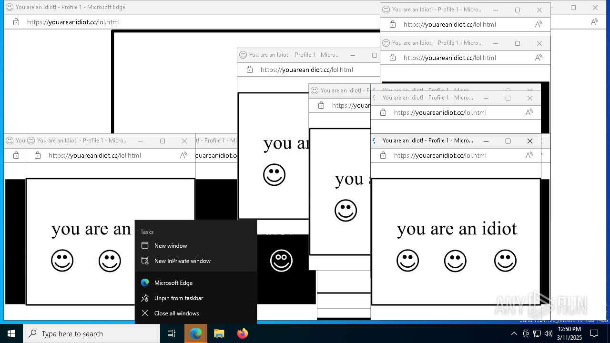610x343 pixels.
Task: Select Microsoft Edge entry in jump list
Action: coord(196,283)
